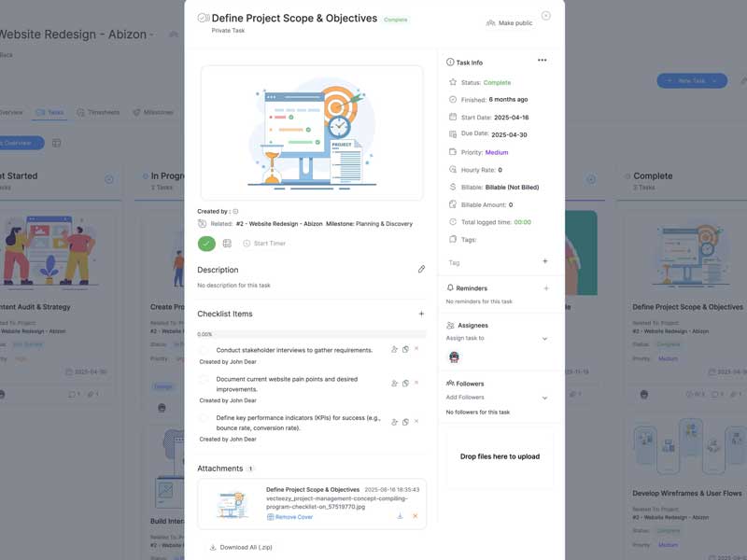Open the Timesheets tab behind the modal

(x=98, y=112)
